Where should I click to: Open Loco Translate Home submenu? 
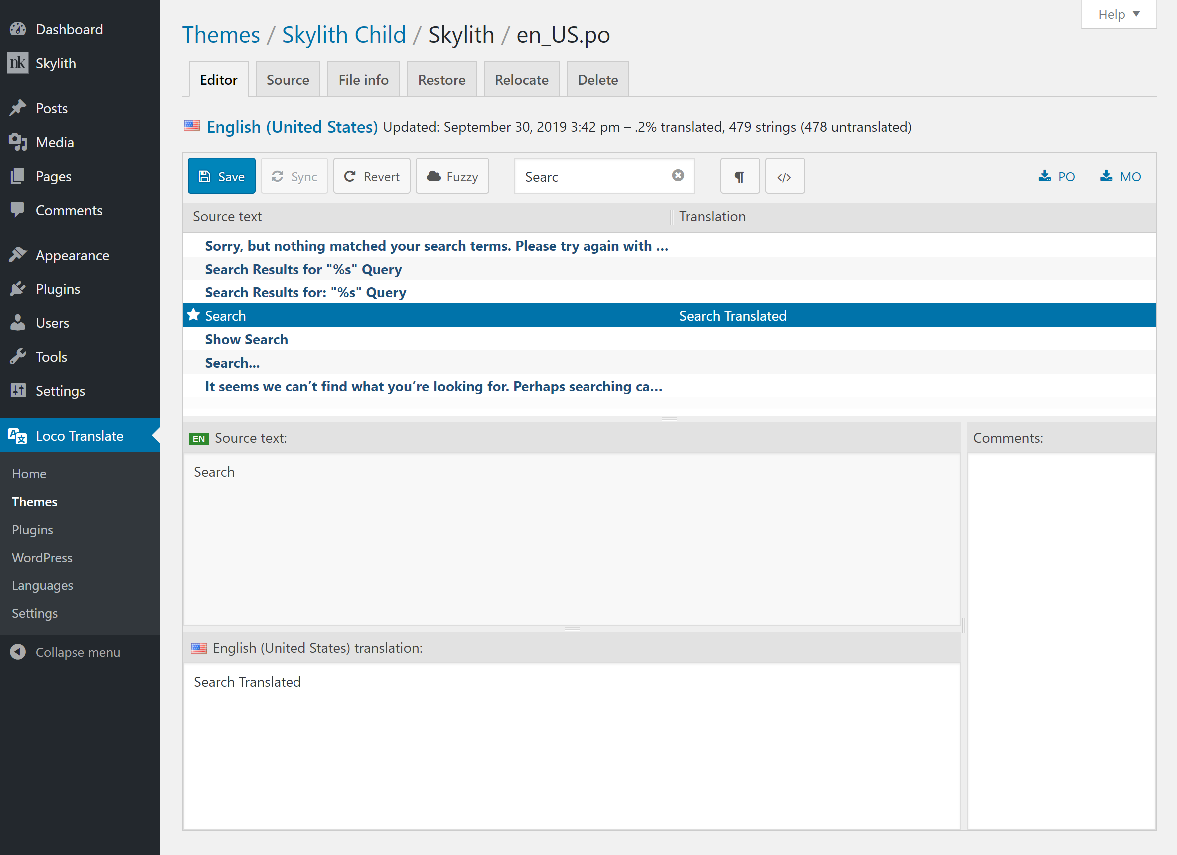[29, 474]
